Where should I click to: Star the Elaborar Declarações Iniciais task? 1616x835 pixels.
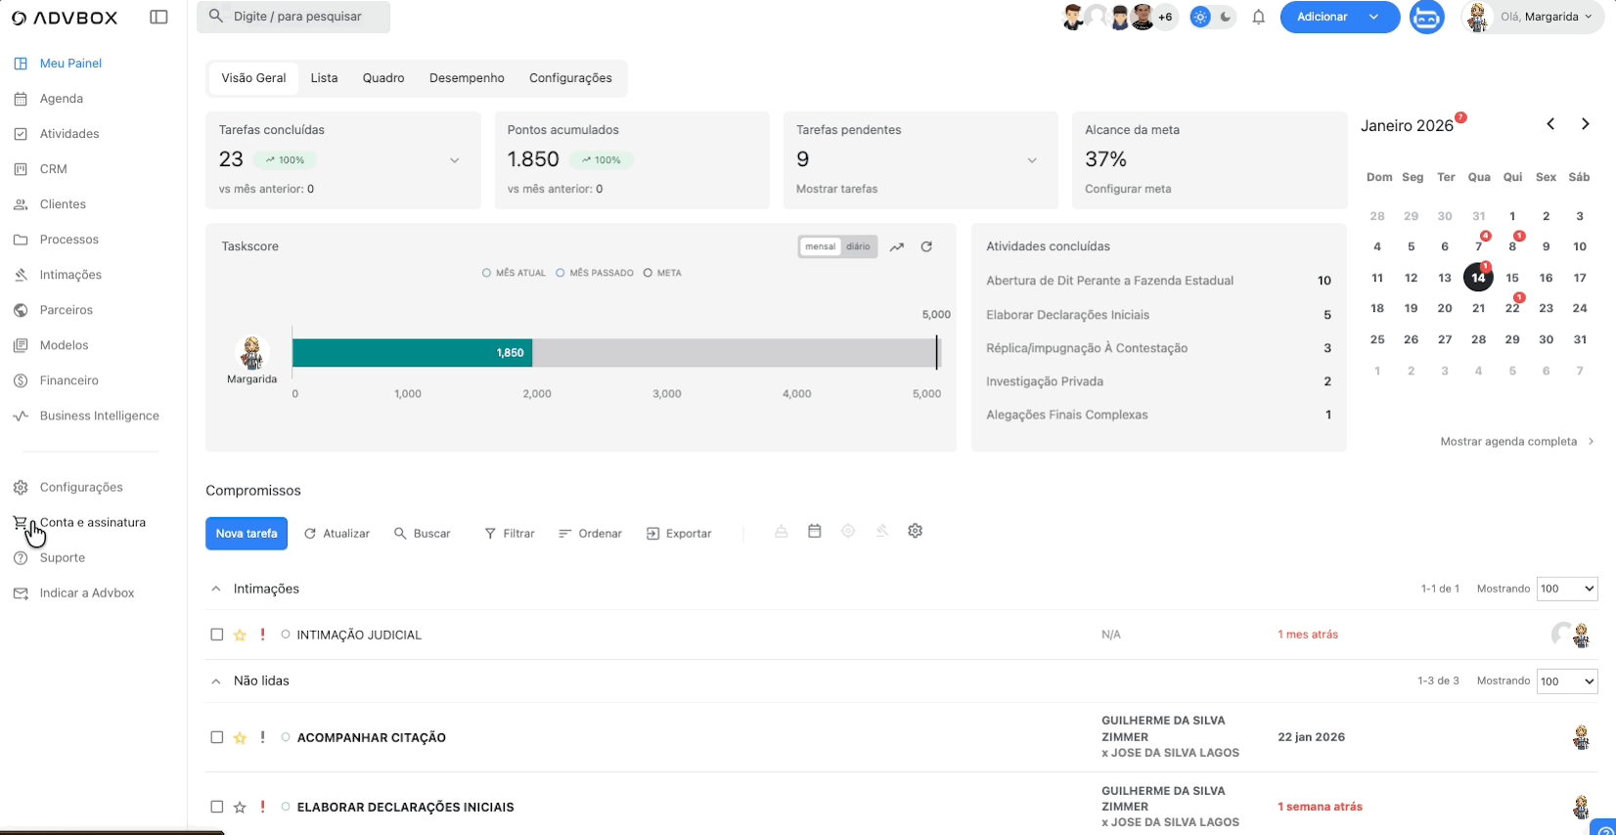(240, 808)
